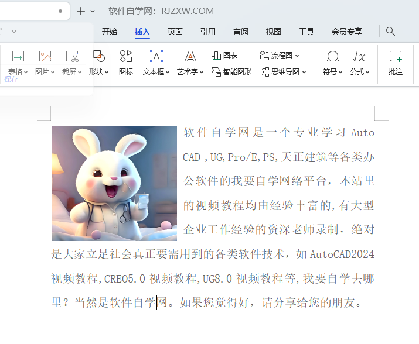Expand the WordArt (艺术字) dropdown arrow

[x=202, y=73]
